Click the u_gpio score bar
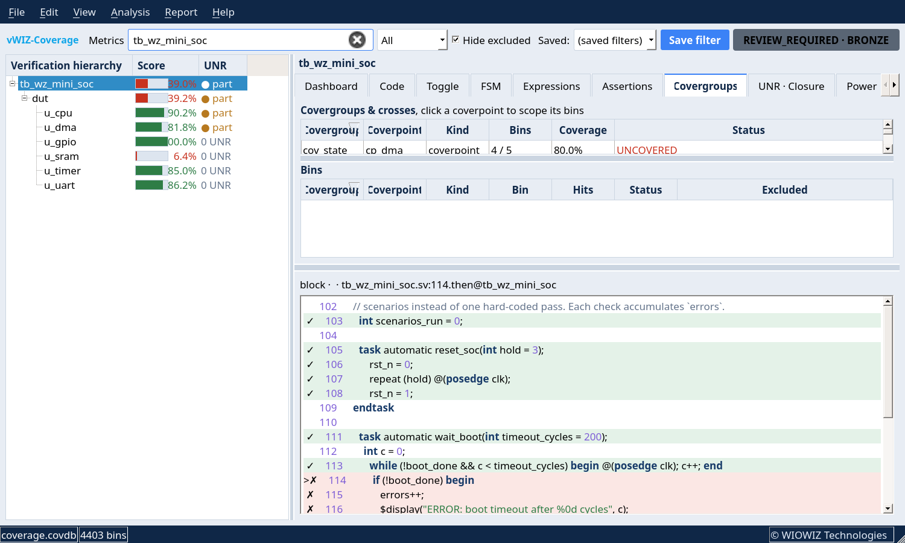905x543 pixels. [x=151, y=142]
